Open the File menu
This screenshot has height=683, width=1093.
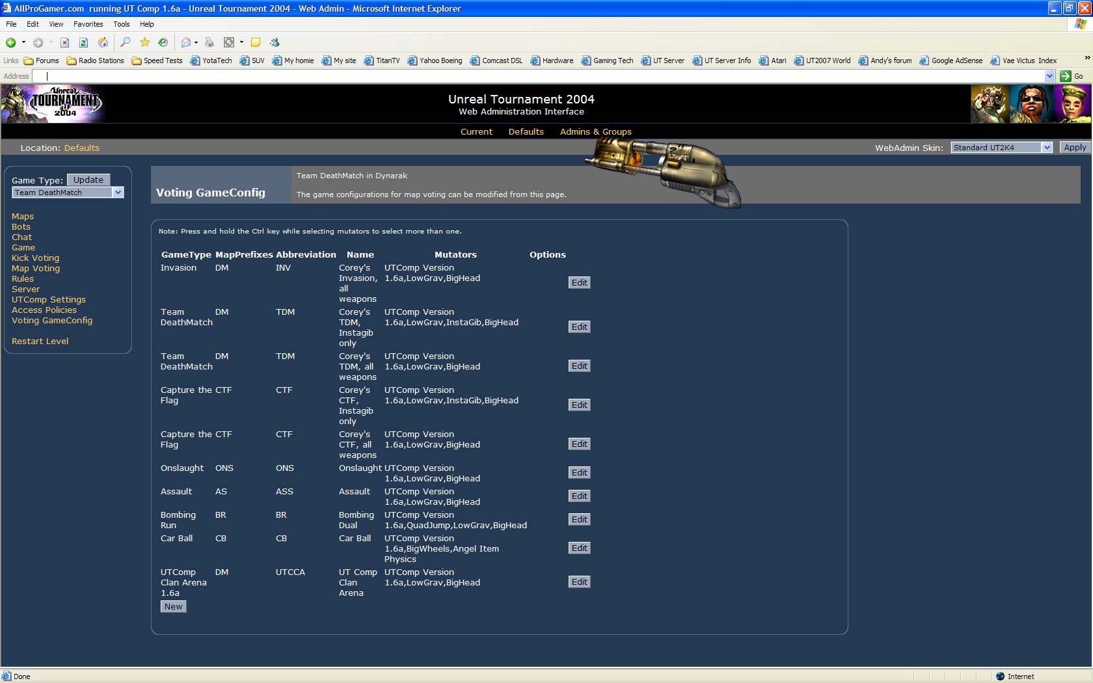(11, 24)
